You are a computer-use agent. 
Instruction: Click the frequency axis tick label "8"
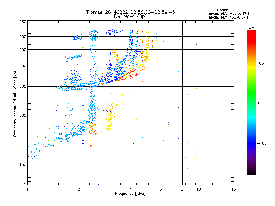click(x=182, y=189)
